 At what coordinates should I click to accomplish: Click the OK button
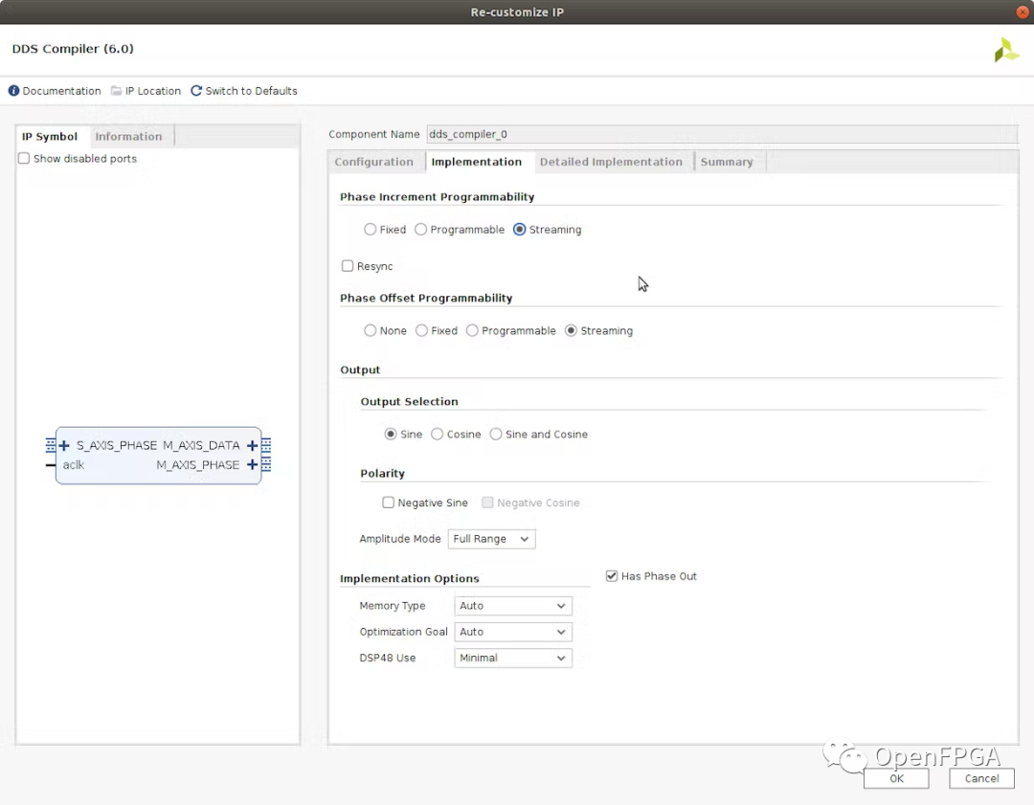click(896, 778)
